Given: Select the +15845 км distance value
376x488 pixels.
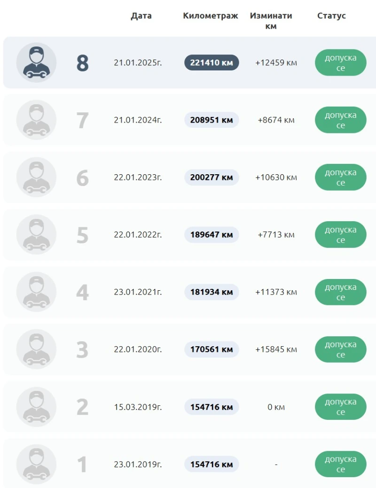Looking at the screenshot, I should tap(276, 349).
